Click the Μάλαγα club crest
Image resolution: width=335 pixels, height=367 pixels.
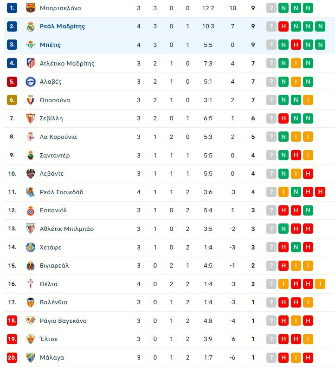[x=30, y=357]
